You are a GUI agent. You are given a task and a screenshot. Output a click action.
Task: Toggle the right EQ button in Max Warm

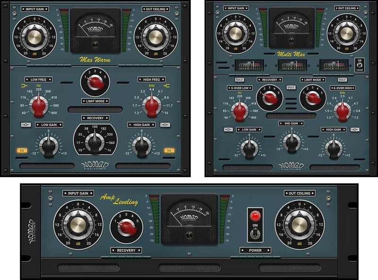pyautogui.click(x=169, y=151)
